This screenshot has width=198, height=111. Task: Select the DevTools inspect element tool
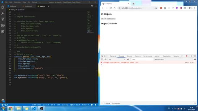[x=102, y=56]
